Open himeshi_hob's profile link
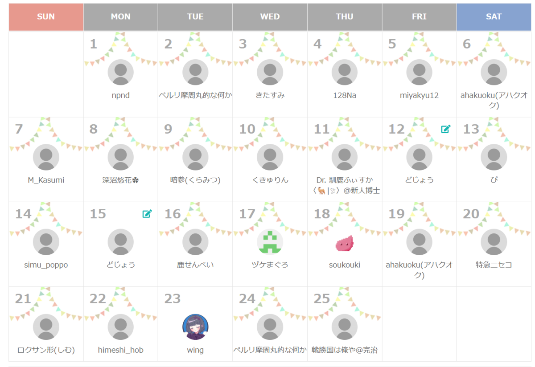 click(x=120, y=350)
